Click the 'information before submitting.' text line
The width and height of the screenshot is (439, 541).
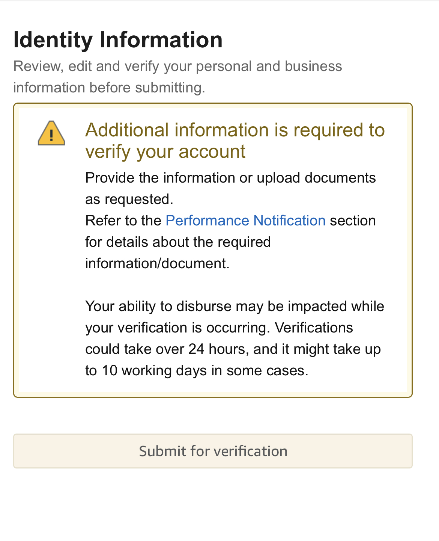pos(109,88)
